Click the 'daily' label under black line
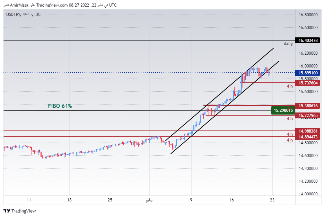Image resolution: width=325 pixels, height=217 pixels. click(288, 44)
